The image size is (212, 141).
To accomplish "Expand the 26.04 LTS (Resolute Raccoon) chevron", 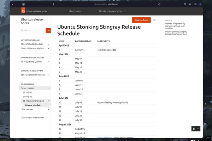I will 48,75.
